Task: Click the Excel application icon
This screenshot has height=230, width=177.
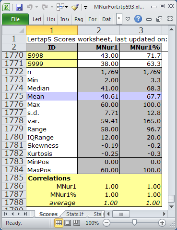Action: coord(6,7)
